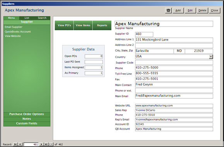The width and height of the screenshot is (224, 147).
Task: Open the View Items button
Action: point(83,25)
